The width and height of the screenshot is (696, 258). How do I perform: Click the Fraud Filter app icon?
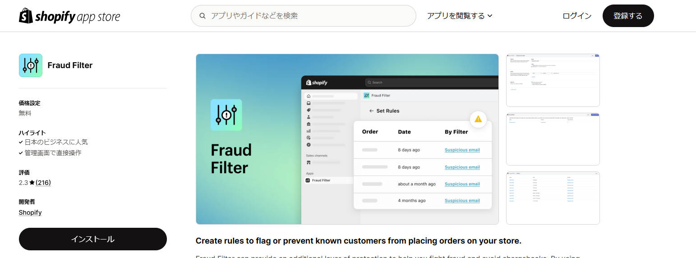(x=31, y=65)
